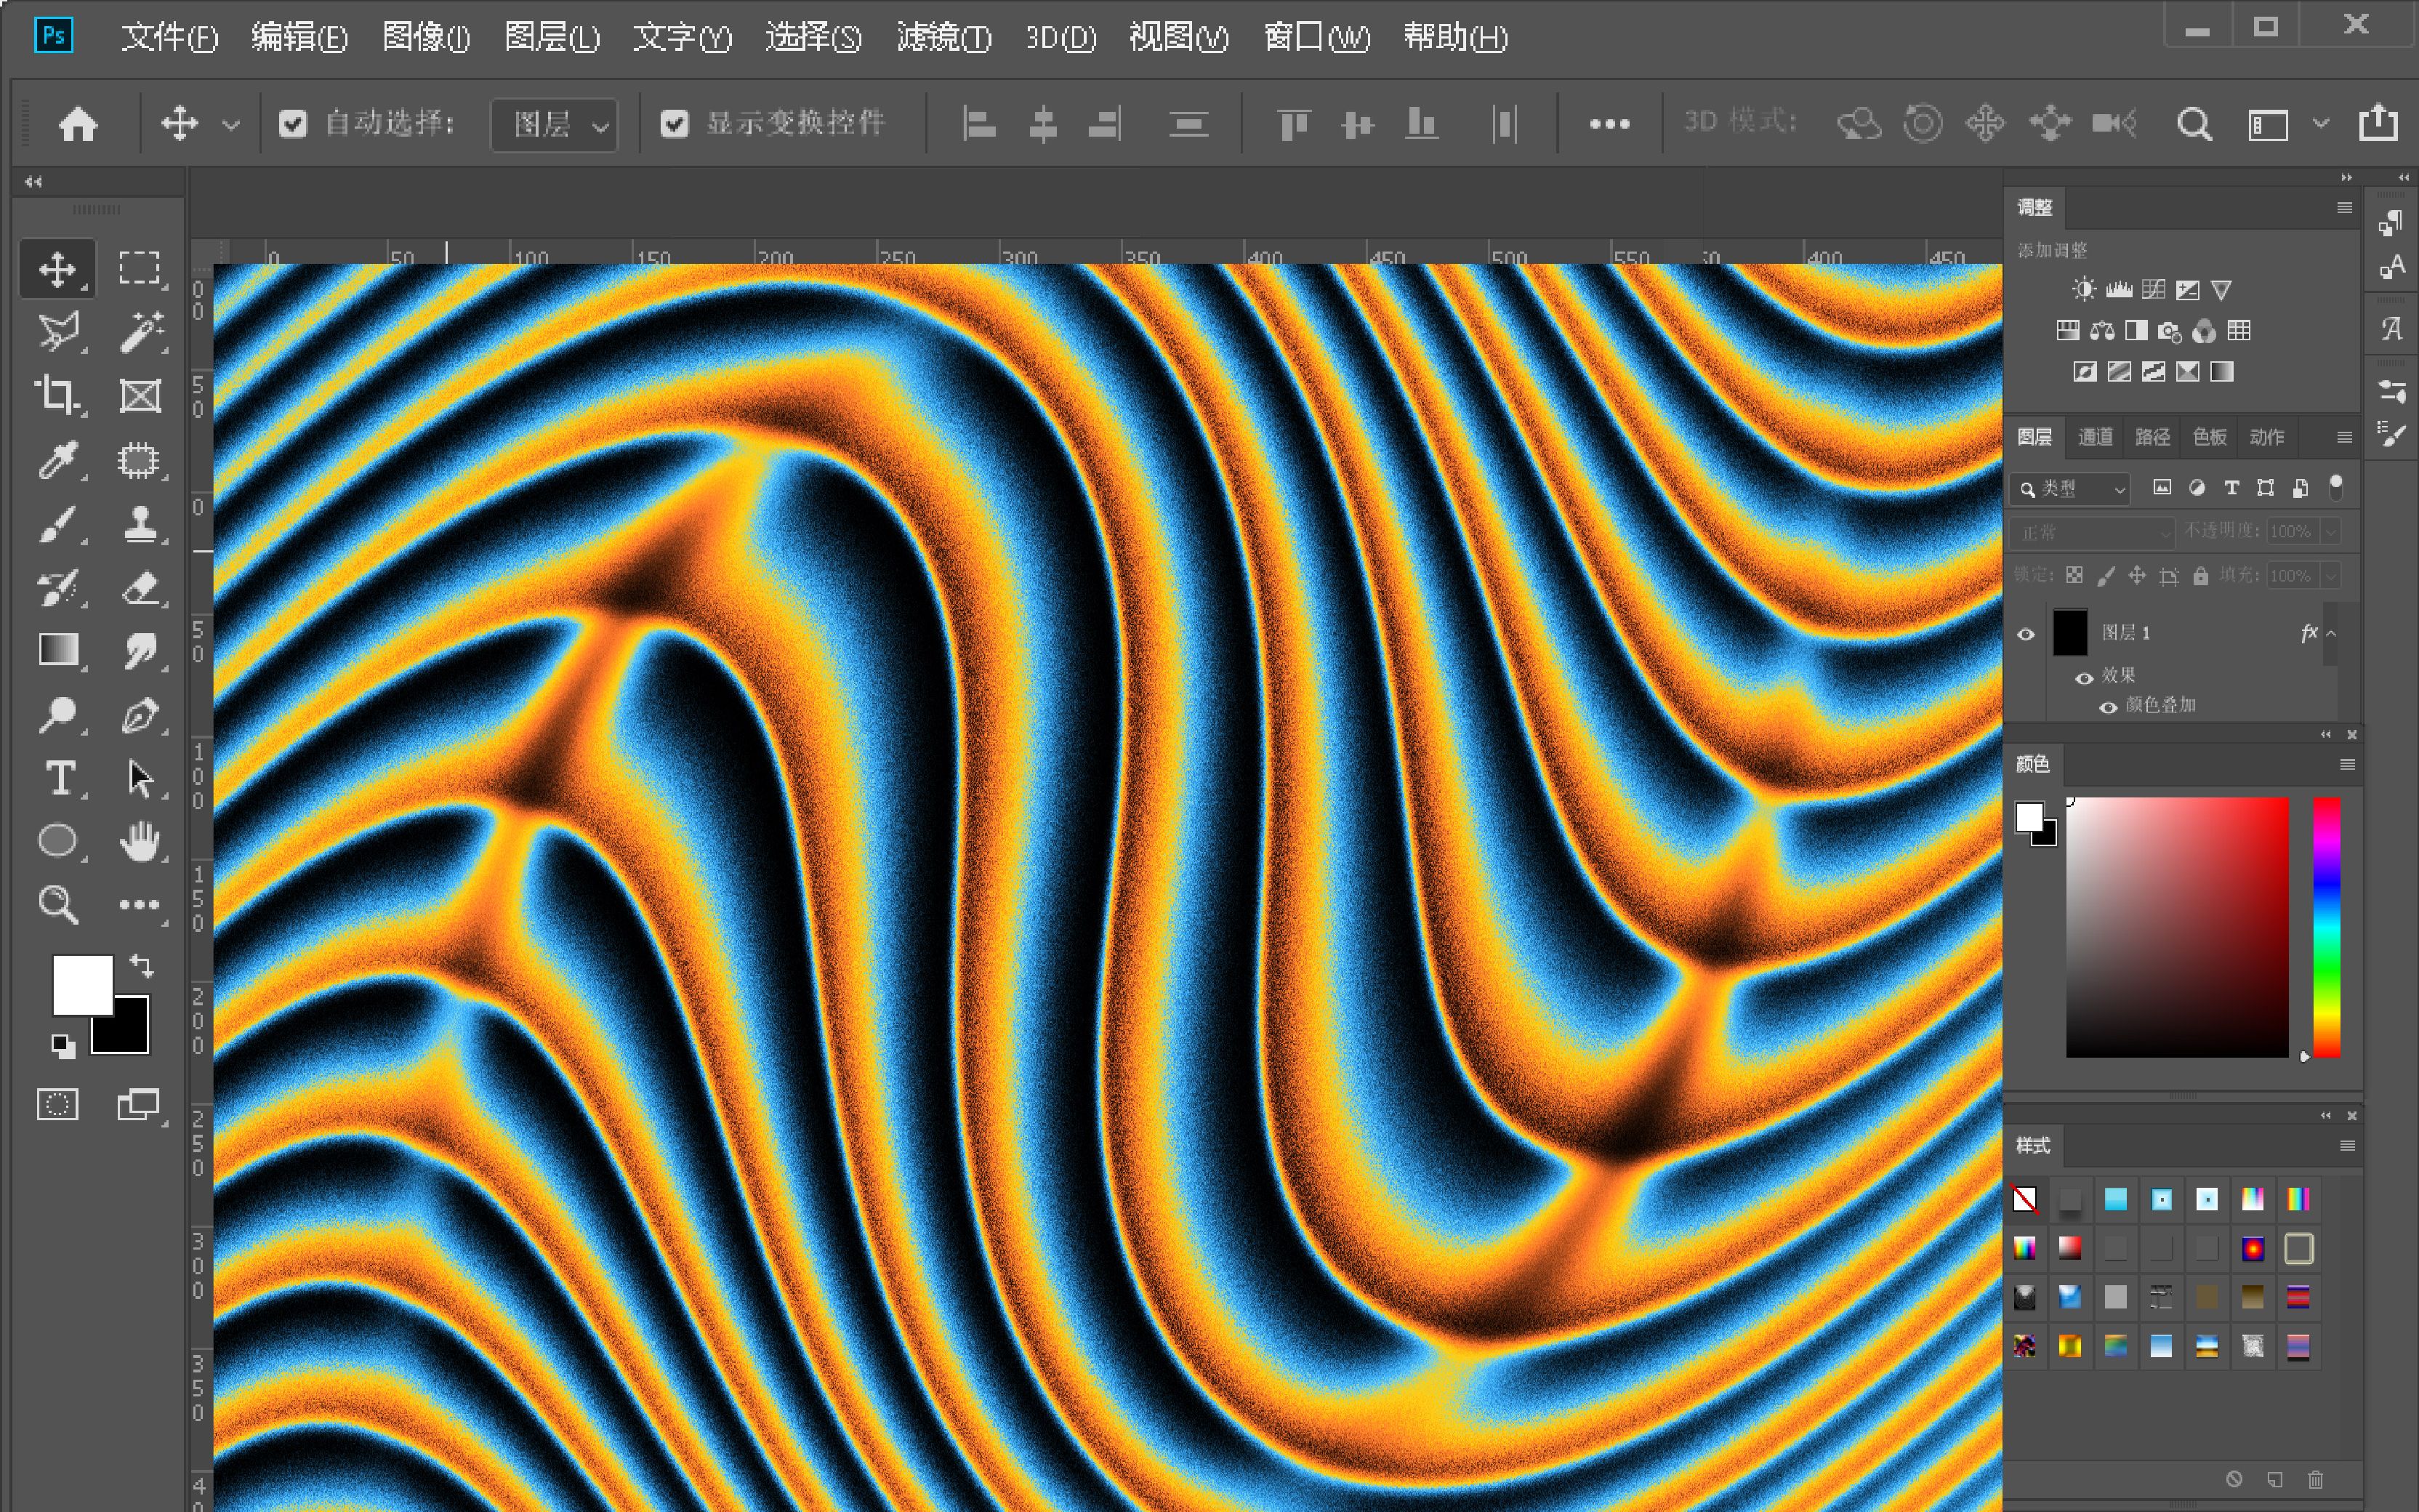Select the Clone Stamp tool
The height and width of the screenshot is (1512, 2419).
[x=140, y=524]
